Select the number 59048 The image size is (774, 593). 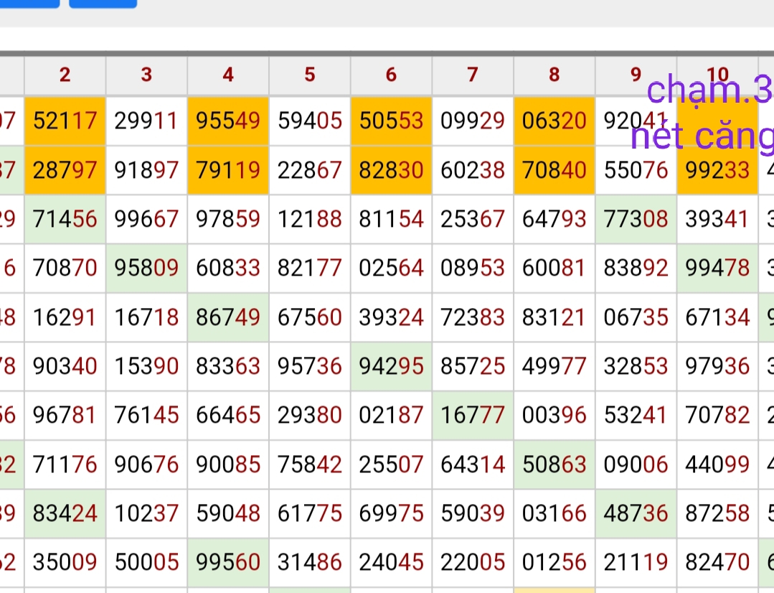coord(228,513)
